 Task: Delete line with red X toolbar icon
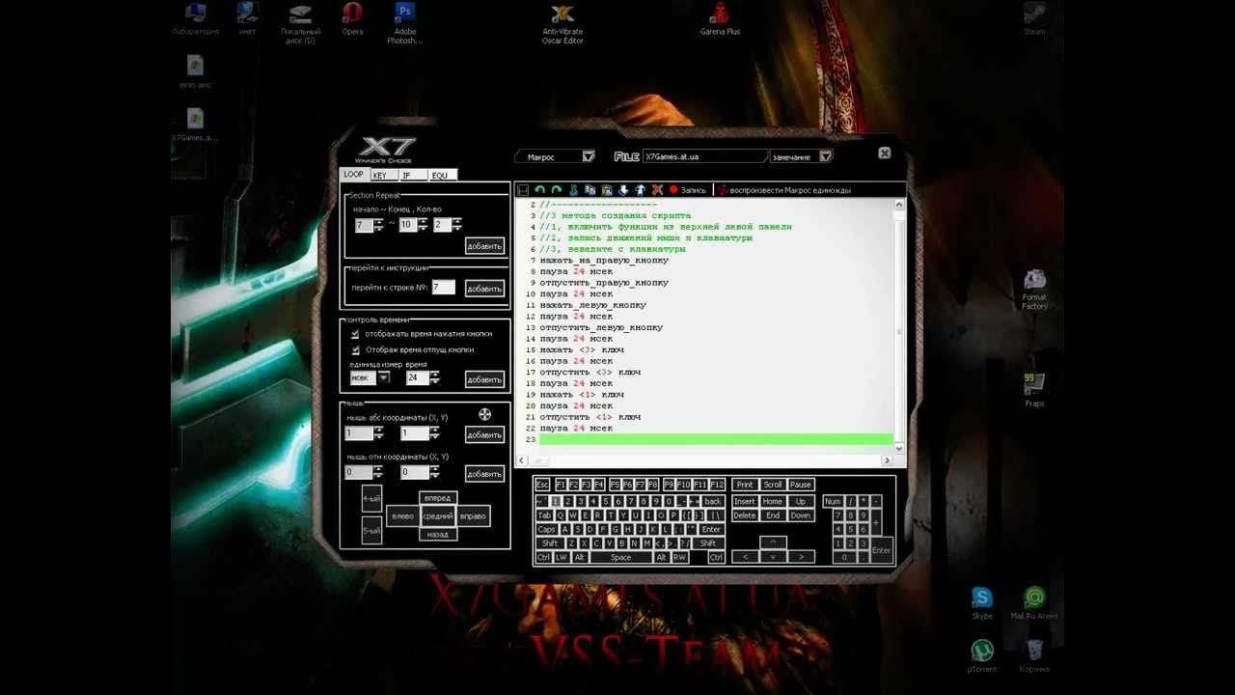[x=657, y=190]
